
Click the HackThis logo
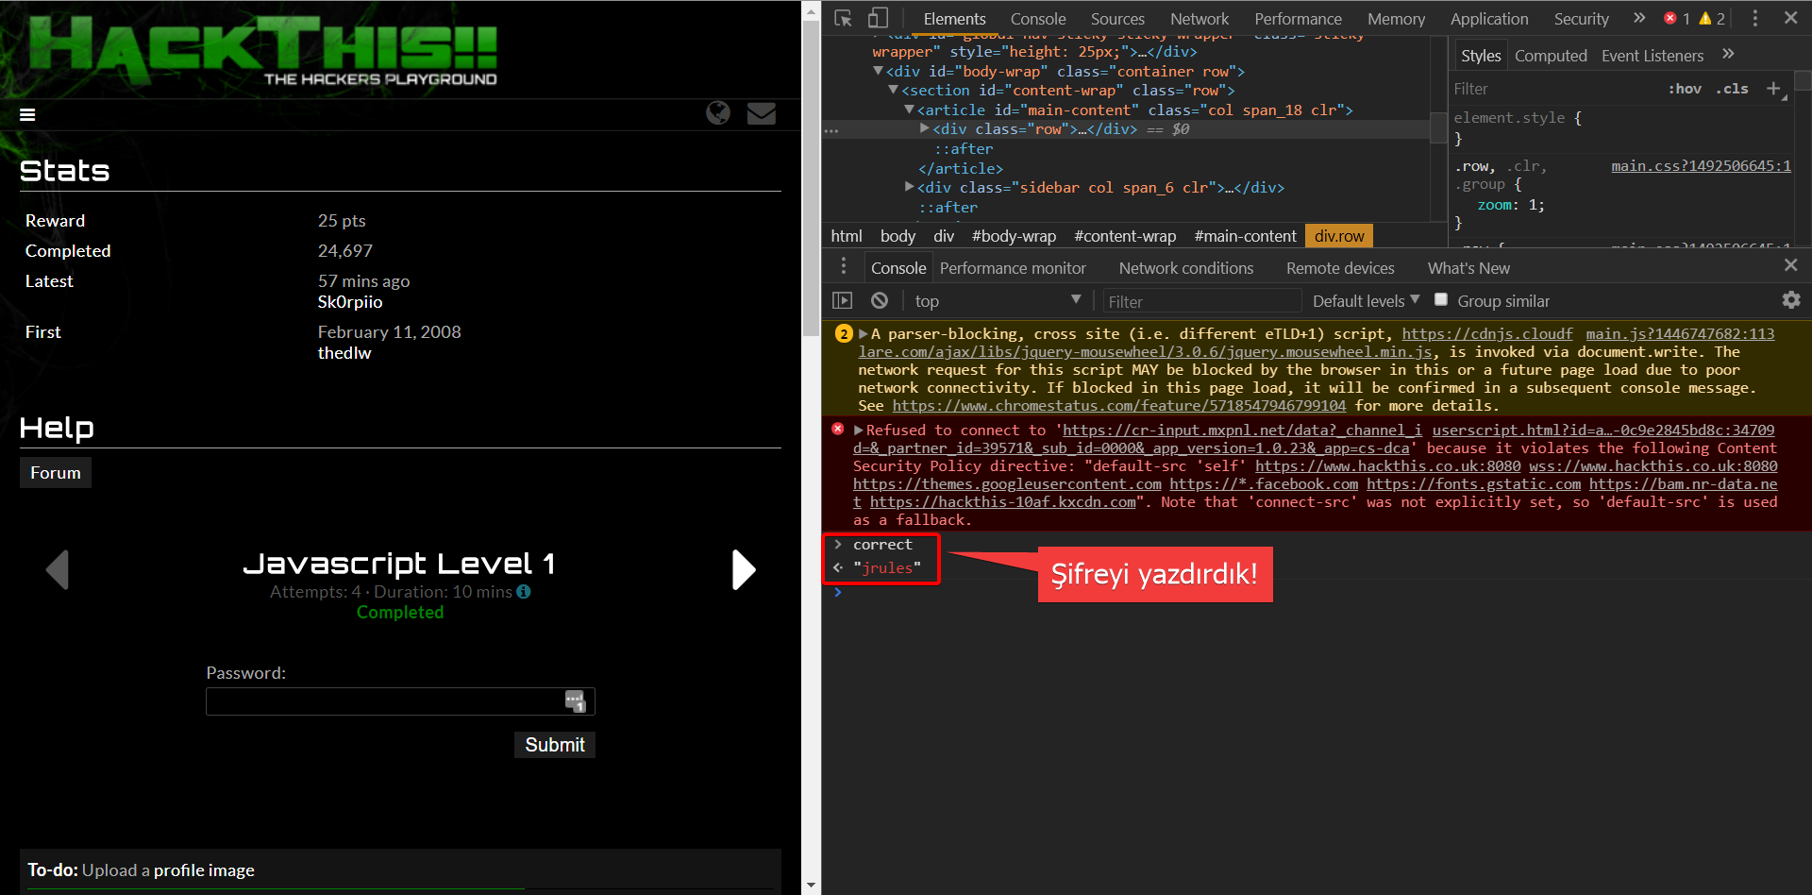[x=263, y=49]
